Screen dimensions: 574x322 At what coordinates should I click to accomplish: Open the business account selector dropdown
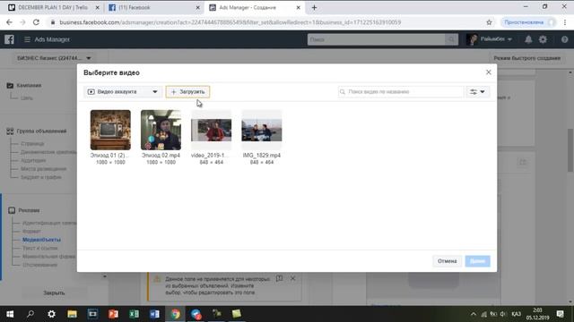[x=54, y=58]
